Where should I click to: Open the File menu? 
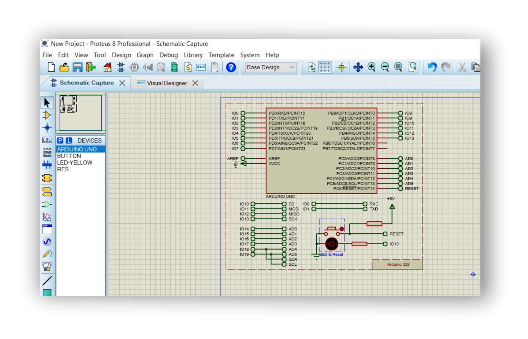click(x=47, y=55)
